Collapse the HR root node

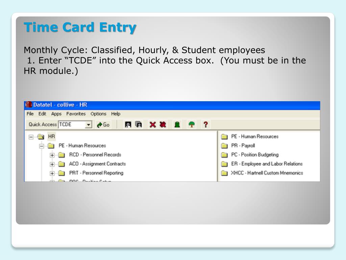coord(31,137)
